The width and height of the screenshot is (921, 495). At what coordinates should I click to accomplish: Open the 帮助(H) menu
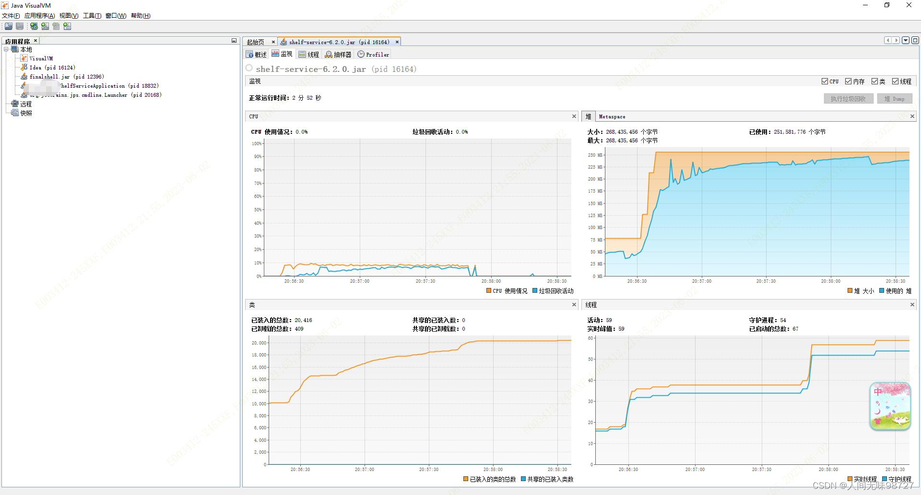(x=141, y=16)
